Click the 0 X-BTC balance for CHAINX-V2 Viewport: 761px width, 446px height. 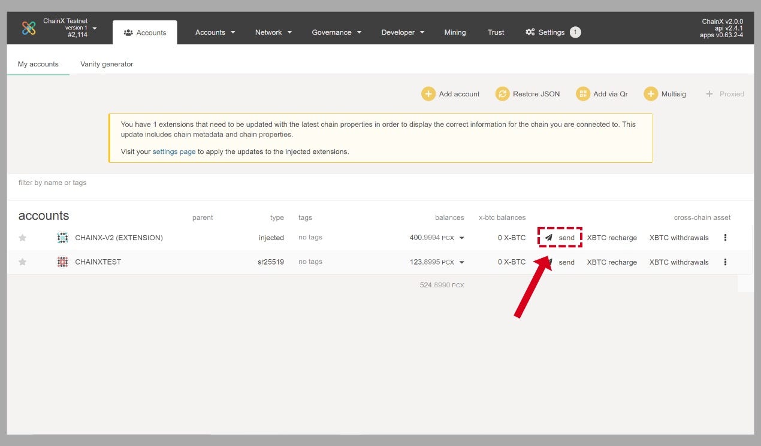(x=512, y=238)
